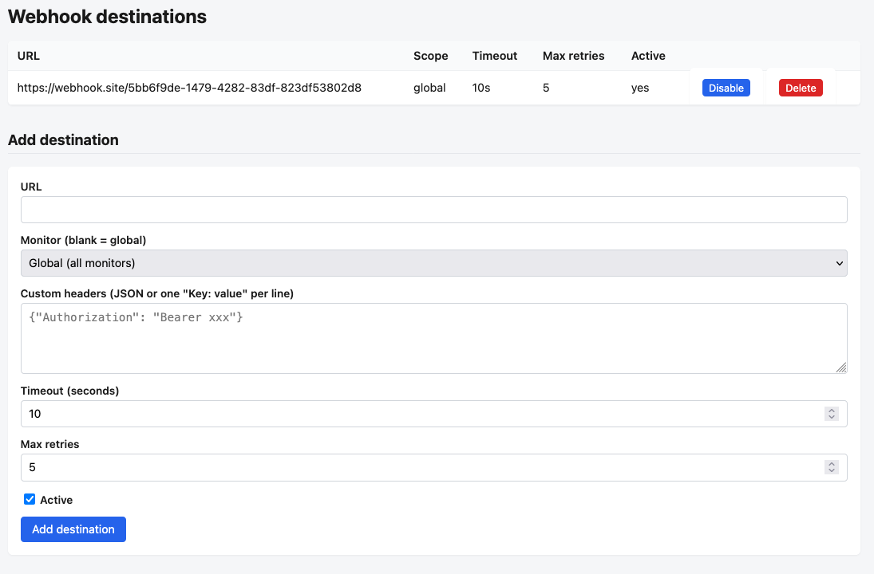Viewport: 874px width, 574px height.
Task: Click the 'Timeout (seconds)' label
Action: [x=69, y=391]
